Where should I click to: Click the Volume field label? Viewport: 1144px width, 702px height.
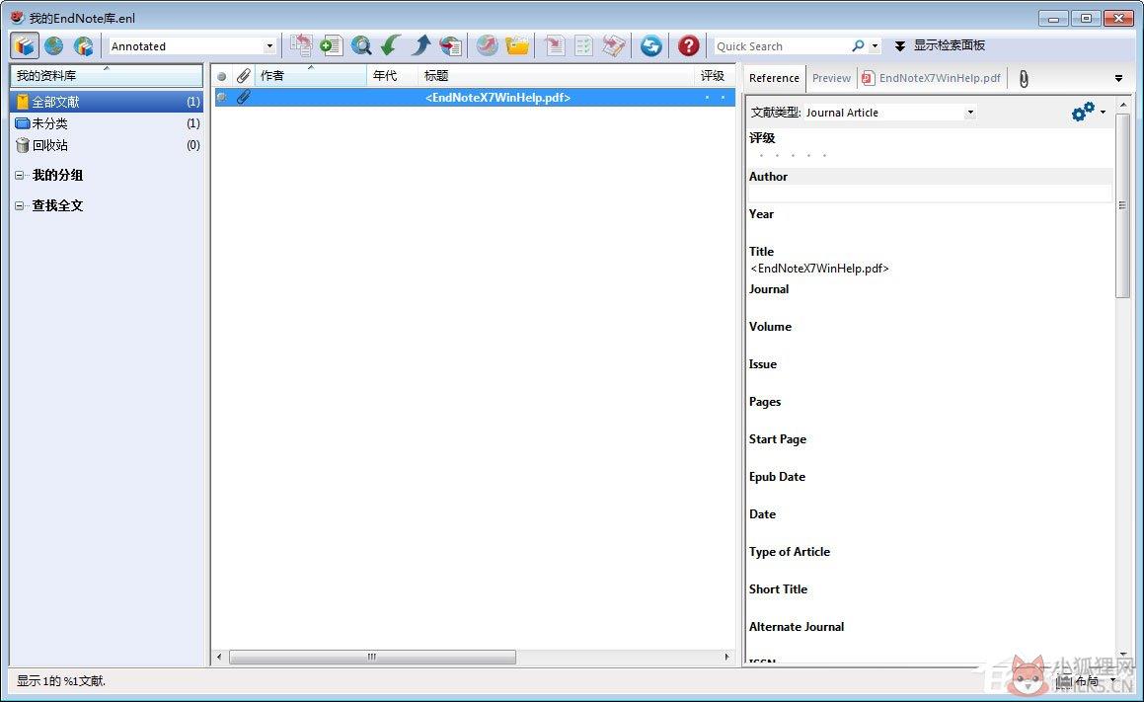click(x=770, y=326)
